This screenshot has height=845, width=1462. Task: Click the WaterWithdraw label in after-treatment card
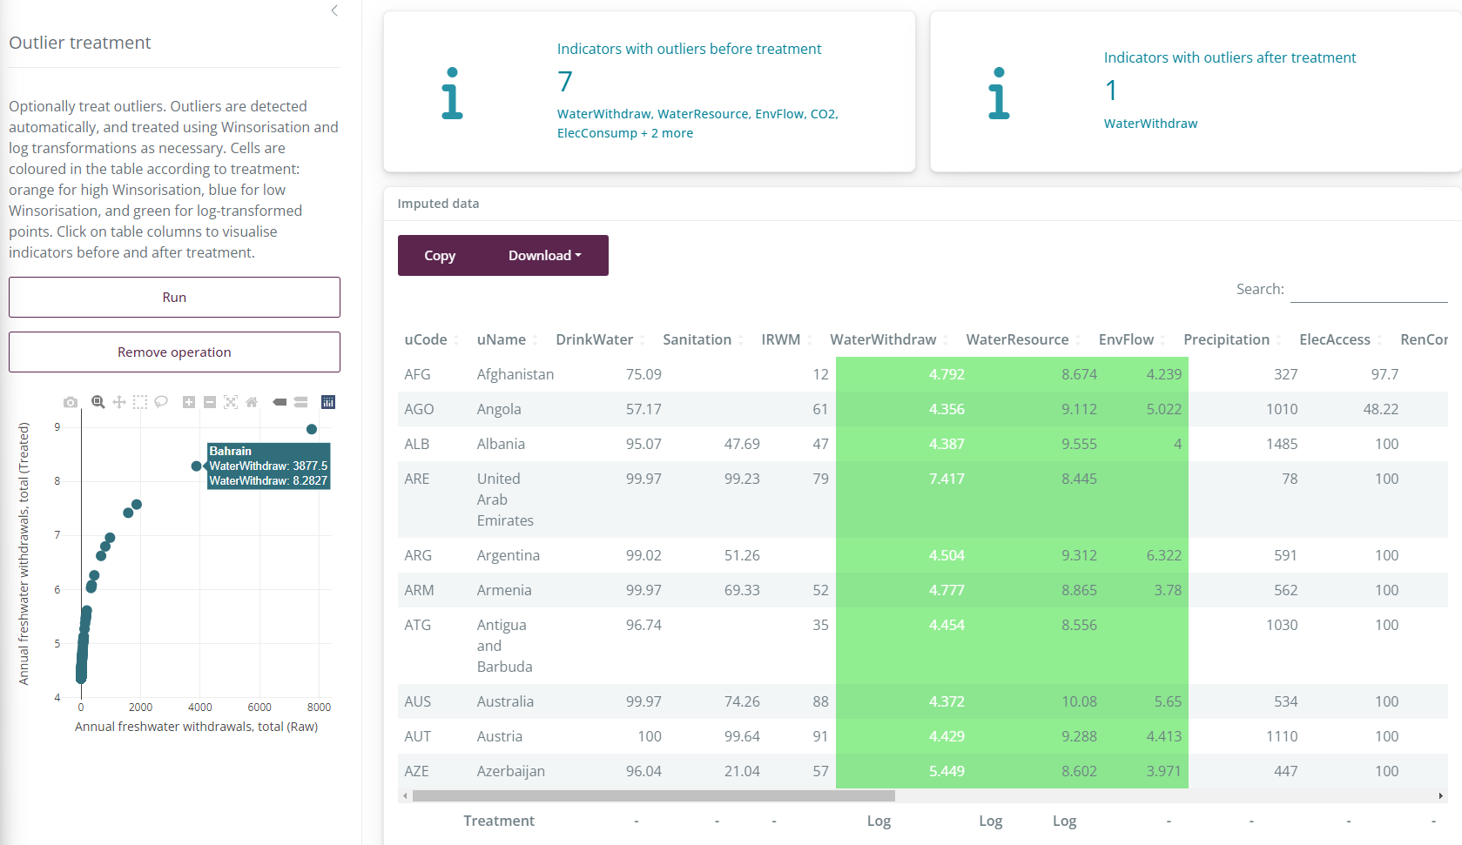(x=1150, y=124)
